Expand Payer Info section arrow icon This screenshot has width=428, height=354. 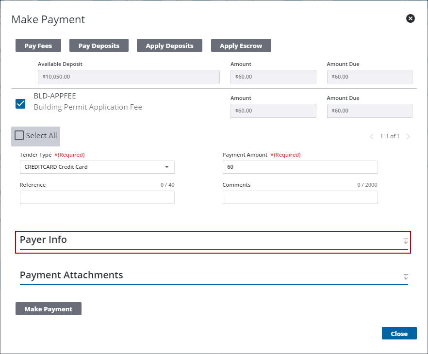pyautogui.click(x=406, y=241)
